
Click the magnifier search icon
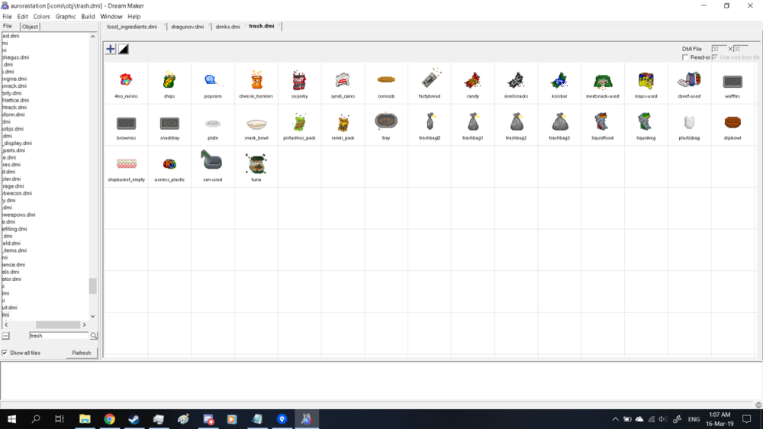tap(94, 336)
